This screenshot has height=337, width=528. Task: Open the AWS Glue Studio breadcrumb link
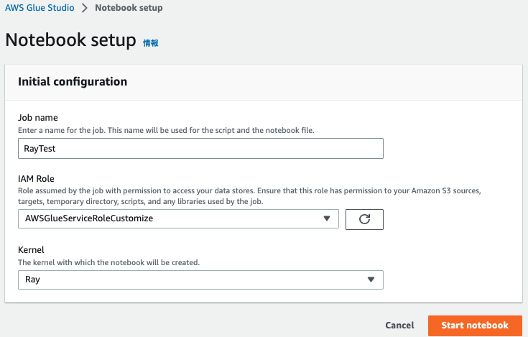click(39, 8)
